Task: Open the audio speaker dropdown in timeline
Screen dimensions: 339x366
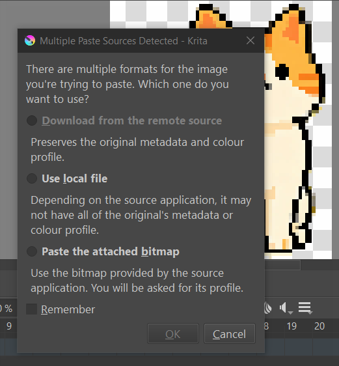Action: point(286,308)
